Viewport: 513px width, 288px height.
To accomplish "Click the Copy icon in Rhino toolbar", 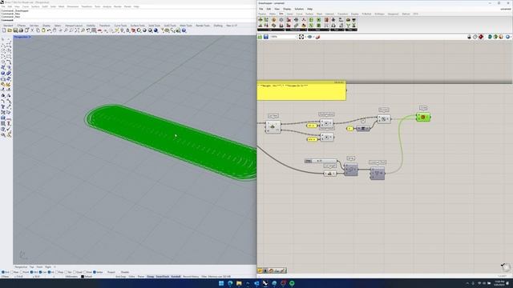I will [x=38, y=30].
